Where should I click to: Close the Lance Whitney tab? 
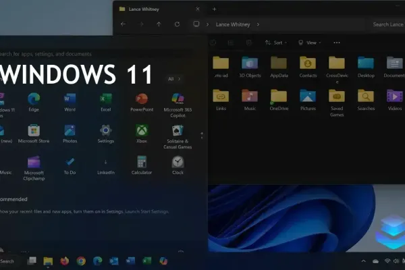[198, 9]
